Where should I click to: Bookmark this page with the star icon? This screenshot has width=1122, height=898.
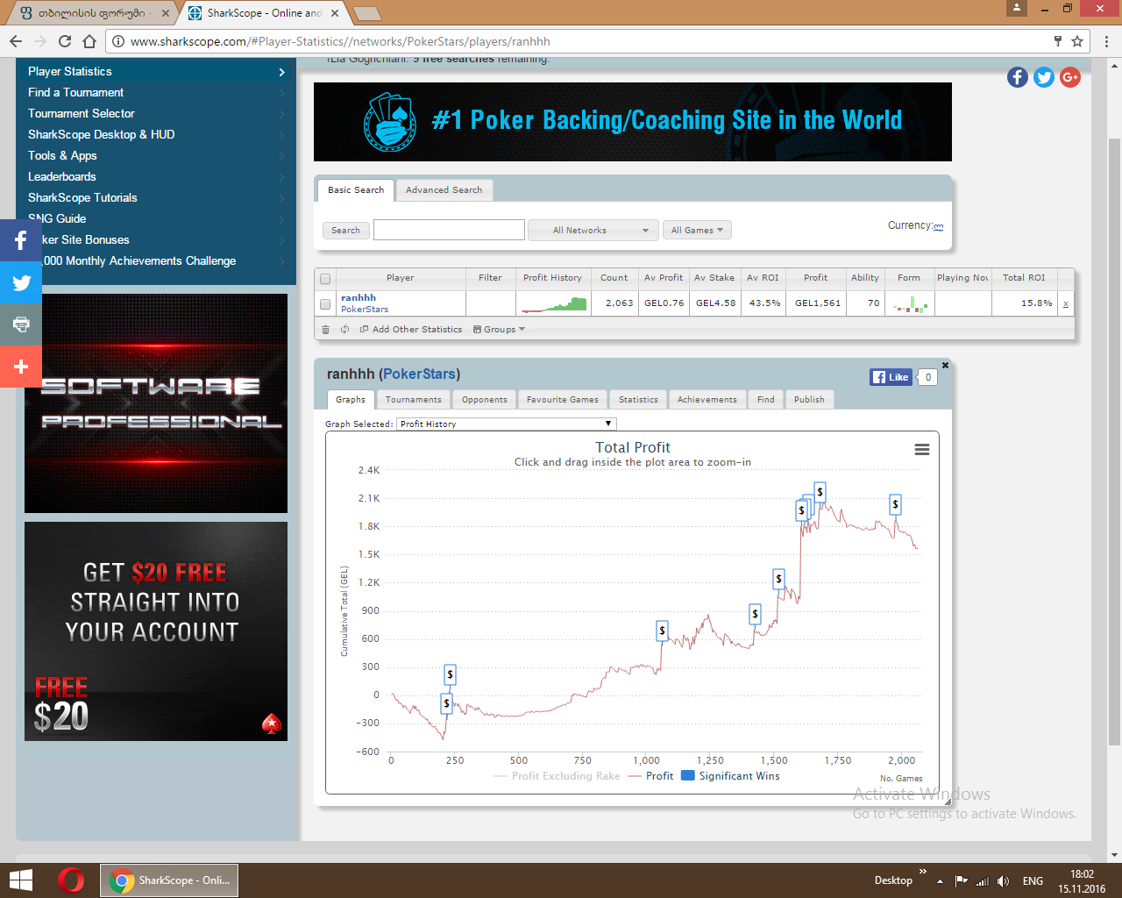(x=1077, y=41)
